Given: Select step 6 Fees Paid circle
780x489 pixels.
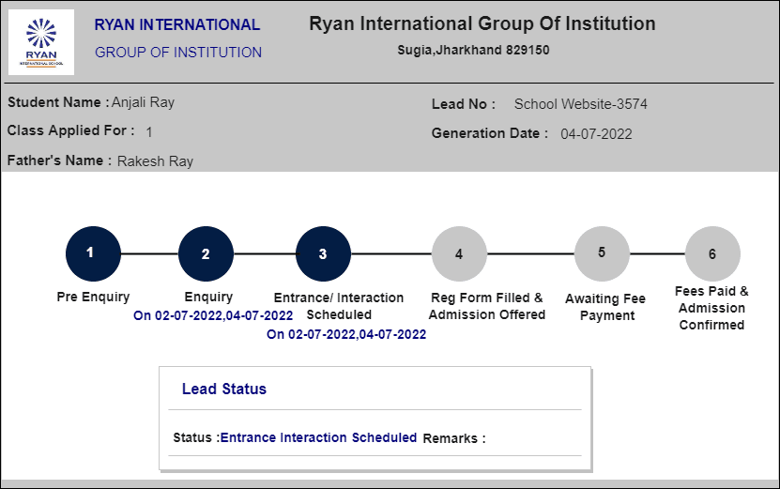Looking at the screenshot, I should point(712,253).
